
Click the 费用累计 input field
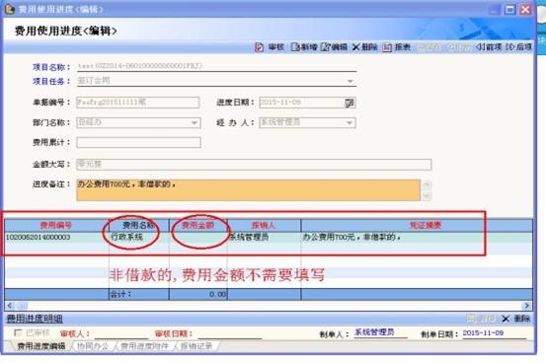(x=138, y=142)
